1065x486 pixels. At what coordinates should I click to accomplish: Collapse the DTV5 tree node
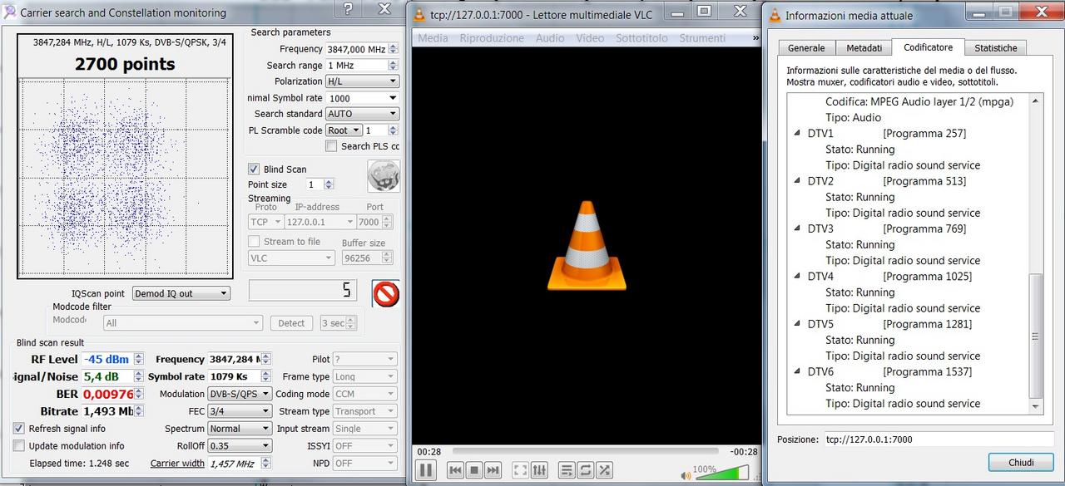click(x=799, y=324)
